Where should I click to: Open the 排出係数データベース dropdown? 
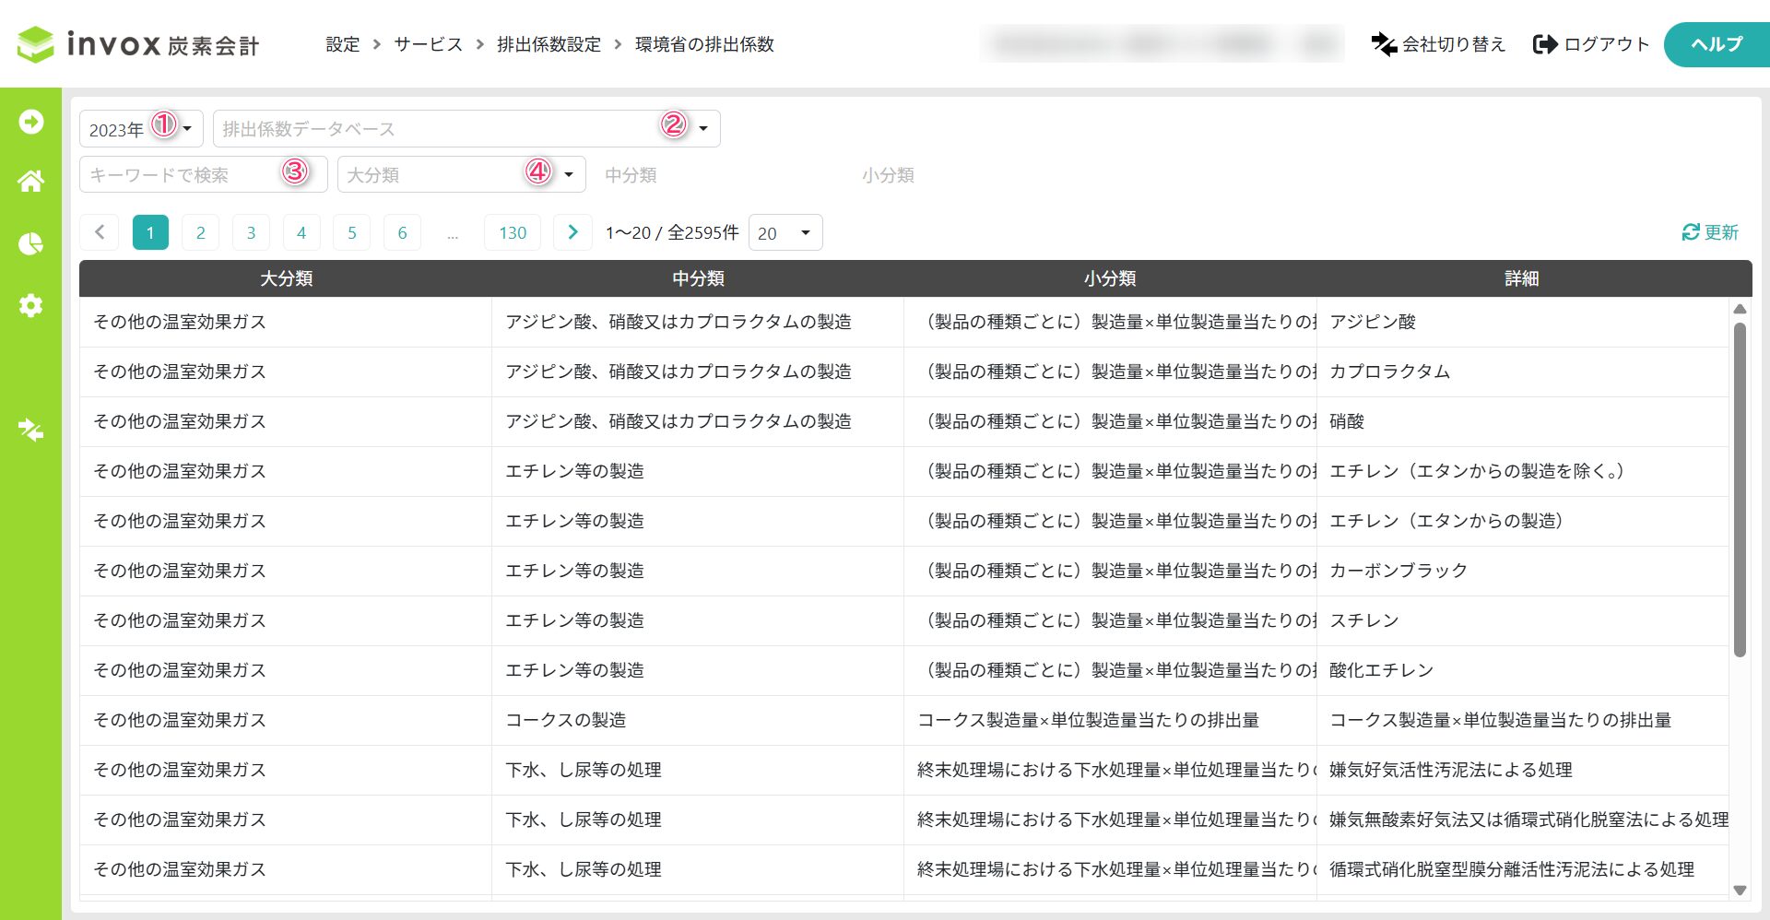(466, 129)
